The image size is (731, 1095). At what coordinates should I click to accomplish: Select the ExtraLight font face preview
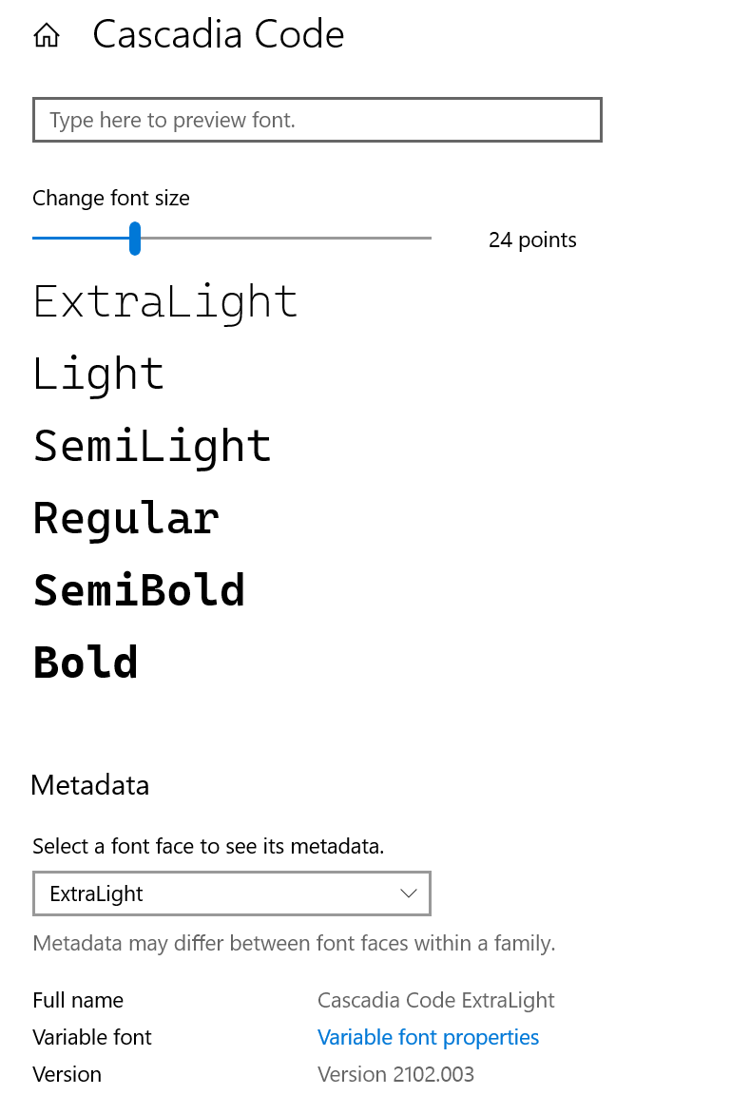pyautogui.click(x=164, y=302)
